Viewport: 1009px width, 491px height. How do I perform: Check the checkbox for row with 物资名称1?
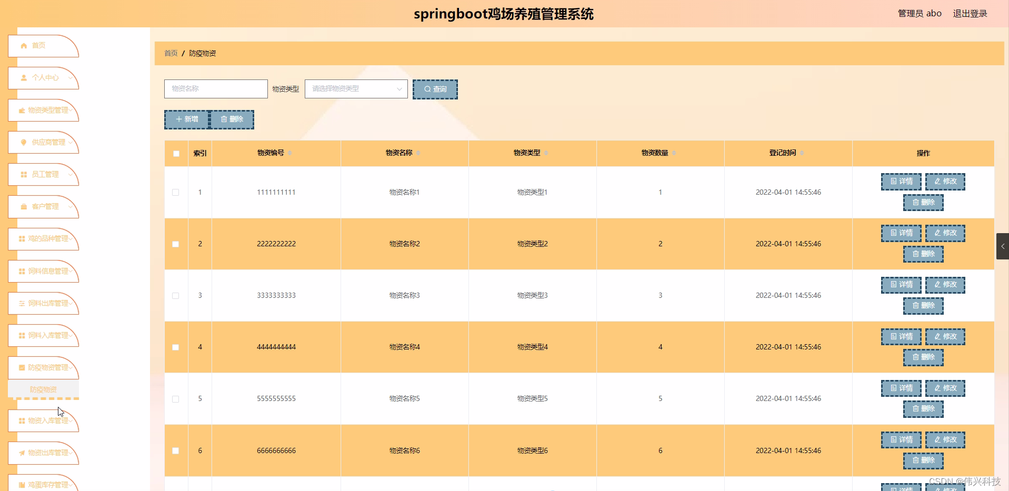(x=176, y=192)
